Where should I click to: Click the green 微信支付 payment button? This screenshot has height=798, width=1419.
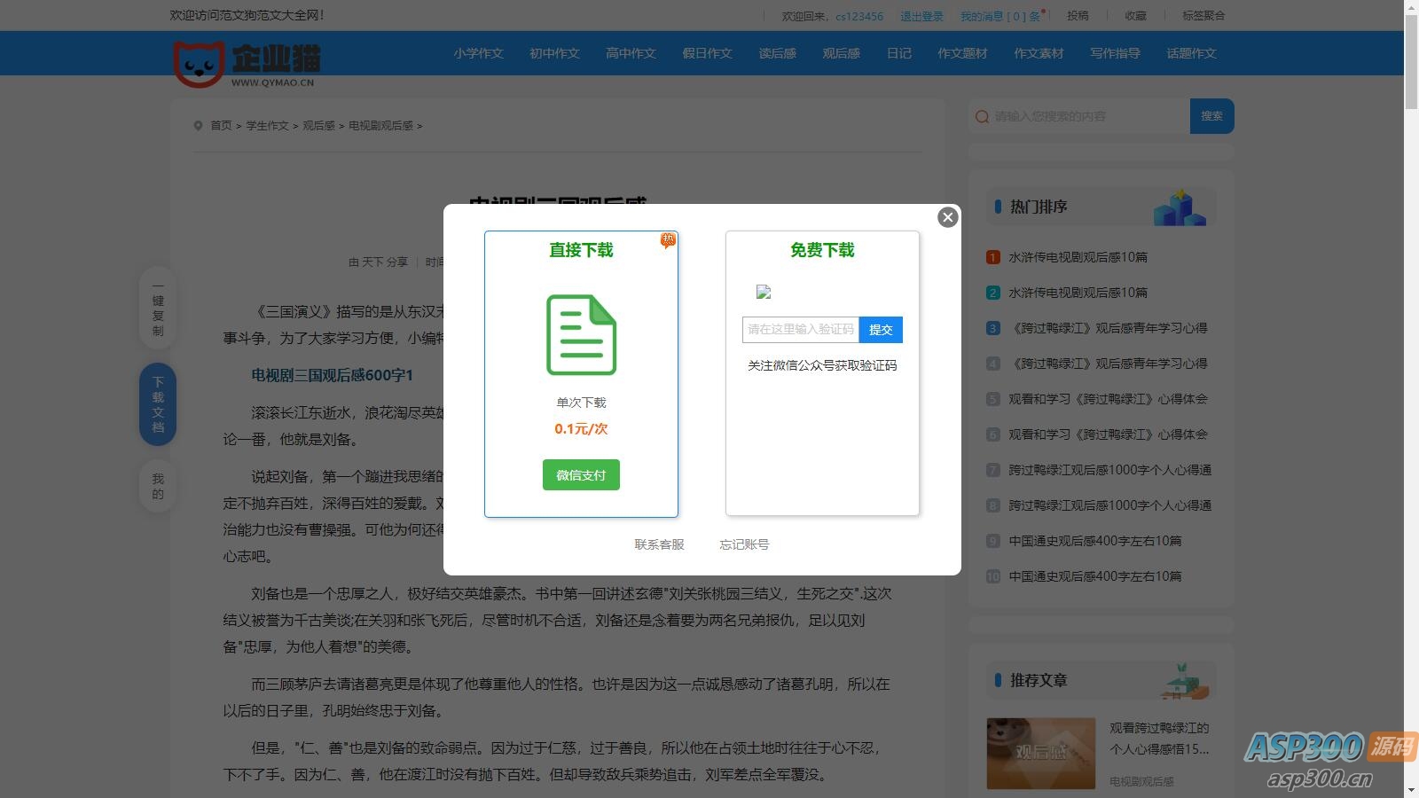click(580, 475)
